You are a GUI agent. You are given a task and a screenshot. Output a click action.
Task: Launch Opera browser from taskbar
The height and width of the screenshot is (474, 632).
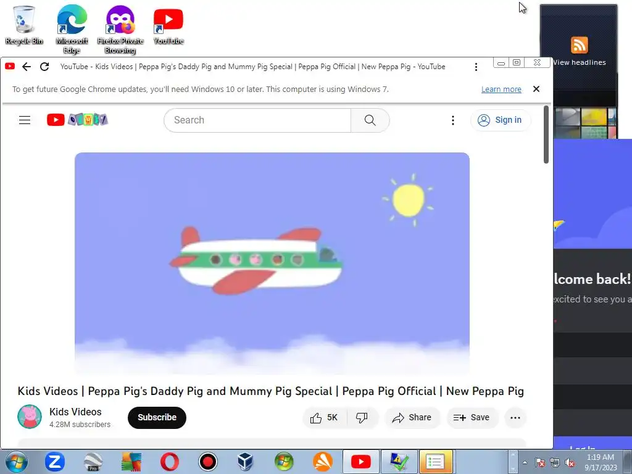click(170, 462)
